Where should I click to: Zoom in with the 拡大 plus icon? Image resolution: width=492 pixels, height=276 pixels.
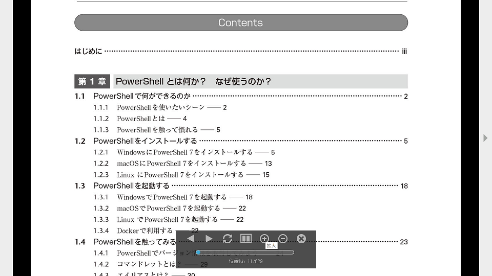[264, 239]
